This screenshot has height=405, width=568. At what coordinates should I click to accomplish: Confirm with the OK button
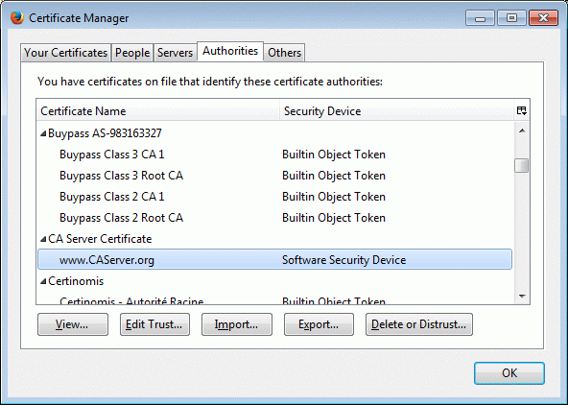pos(509,373)
